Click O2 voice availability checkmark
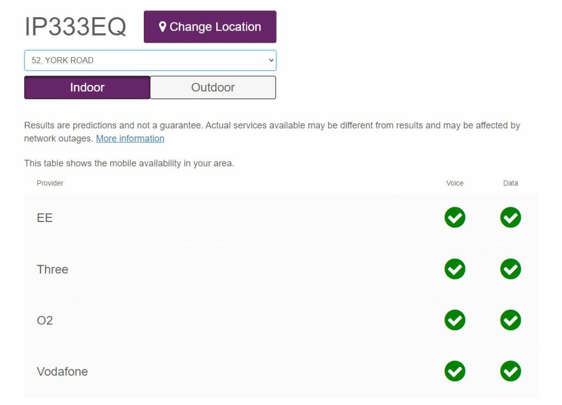The width and height of the screenshot is (562, 405). [454, 320]
